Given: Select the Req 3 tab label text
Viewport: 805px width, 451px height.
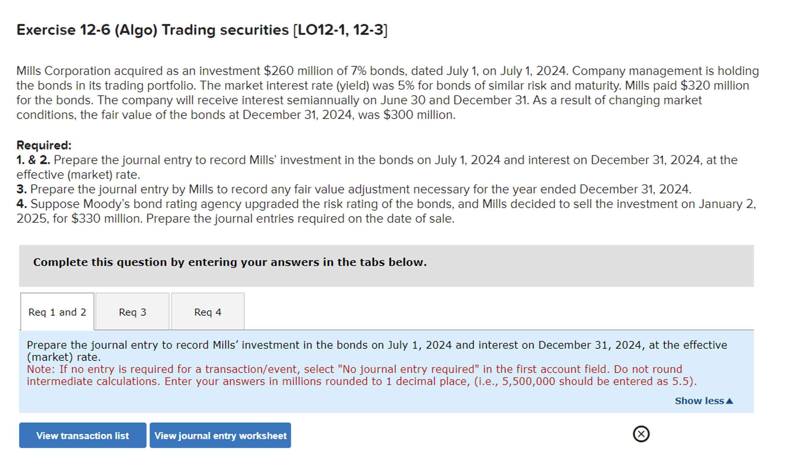Looking at the screenshot, I should coord(132,312).
